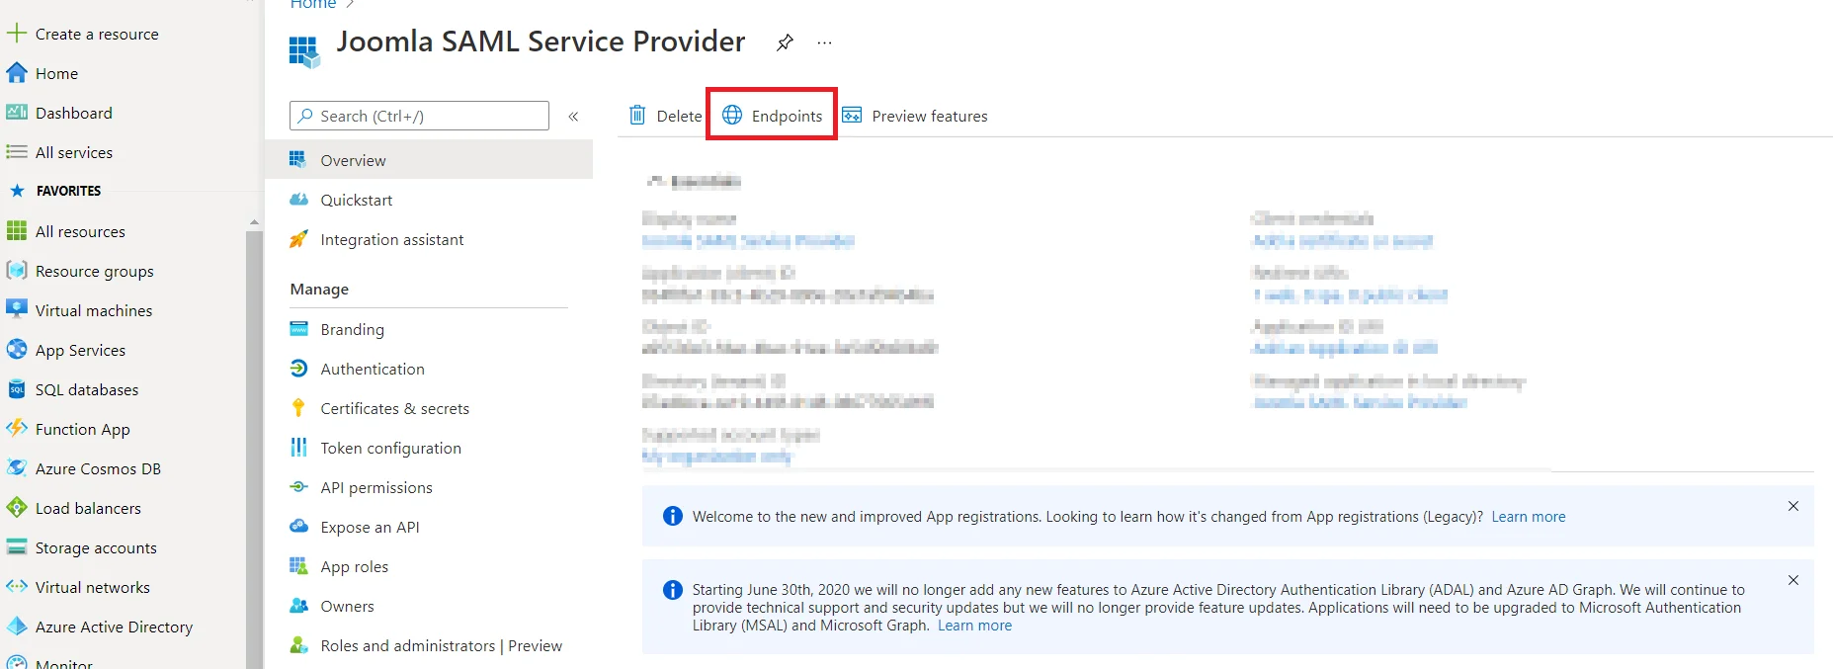1833x669 pixels.
Task: Click the Home breadcrumb link
Action: click(x=313, y=4)
